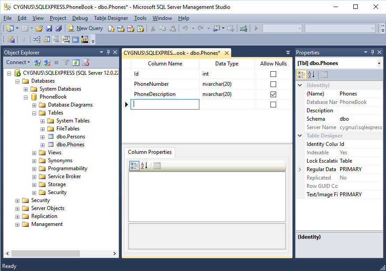Viewport: 386px width, 271px height.
Task: Click the Relationships icon in Table Designer toolbar
Action: 37,39
